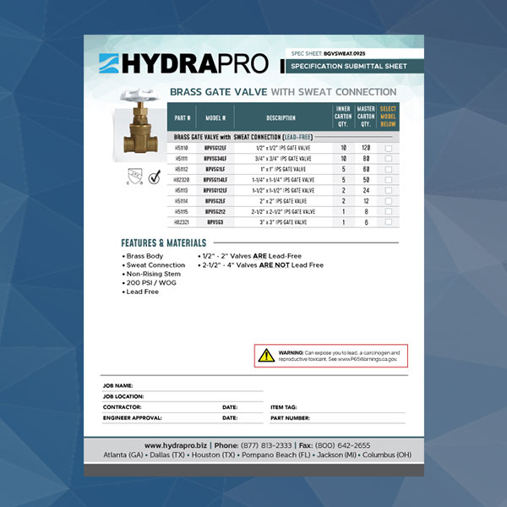Screen dimensions: 507x507
Task: Open the www.hydrapro.biz website link
Action: (176, 445)
